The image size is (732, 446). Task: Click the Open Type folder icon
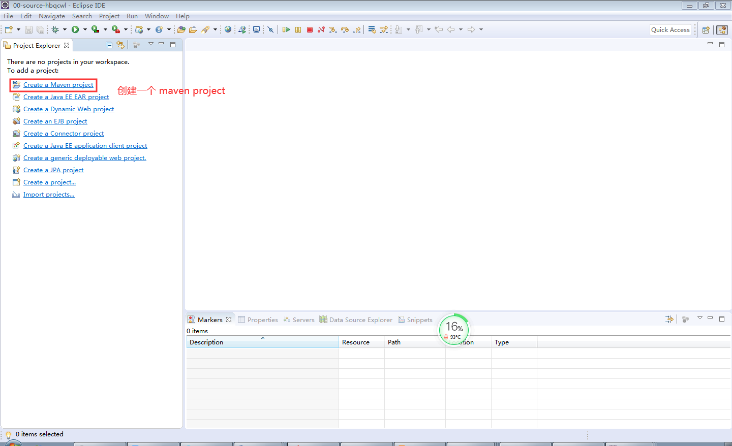(181, 29)
